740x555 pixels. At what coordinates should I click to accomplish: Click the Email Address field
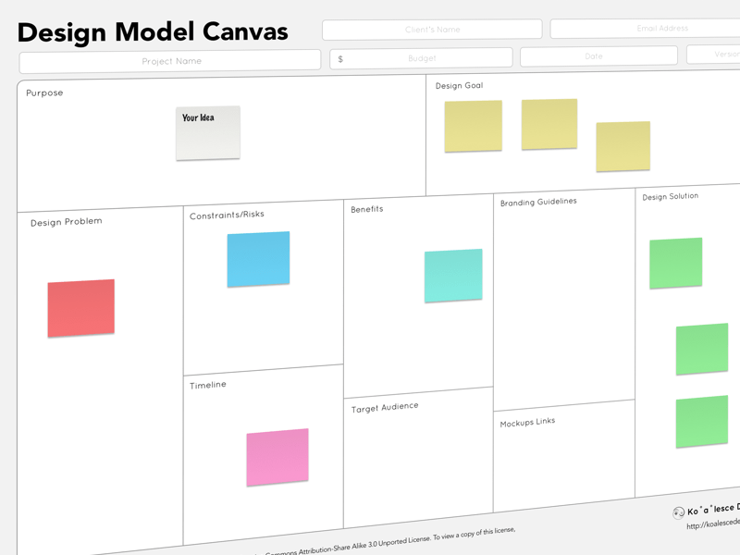pyautogui.click(x=645, y=29)
